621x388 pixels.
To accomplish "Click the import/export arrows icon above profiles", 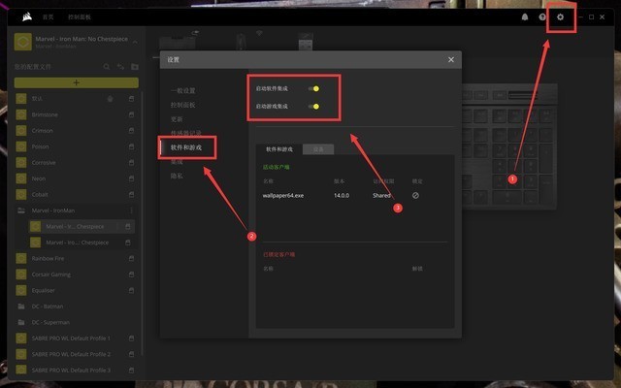I will (120, 67).
